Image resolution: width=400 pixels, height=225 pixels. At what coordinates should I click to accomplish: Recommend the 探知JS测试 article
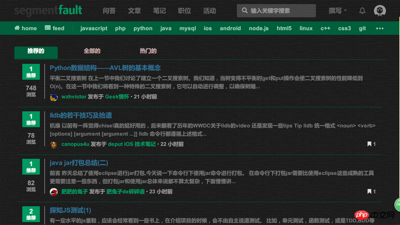[x=31, y=214]
